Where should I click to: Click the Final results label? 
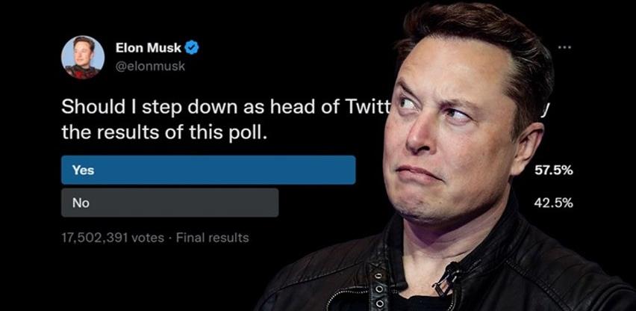tap(212, 238)
